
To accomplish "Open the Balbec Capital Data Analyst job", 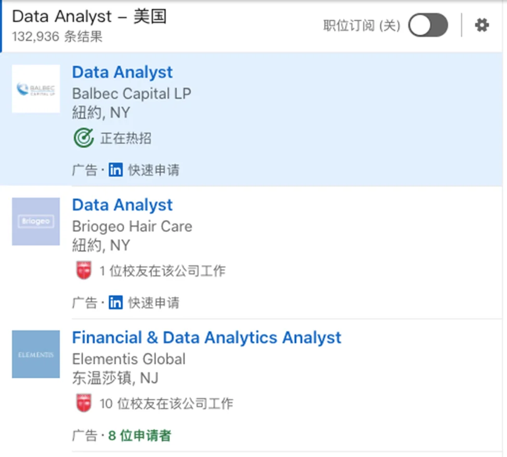I will (x=122, y=72).
